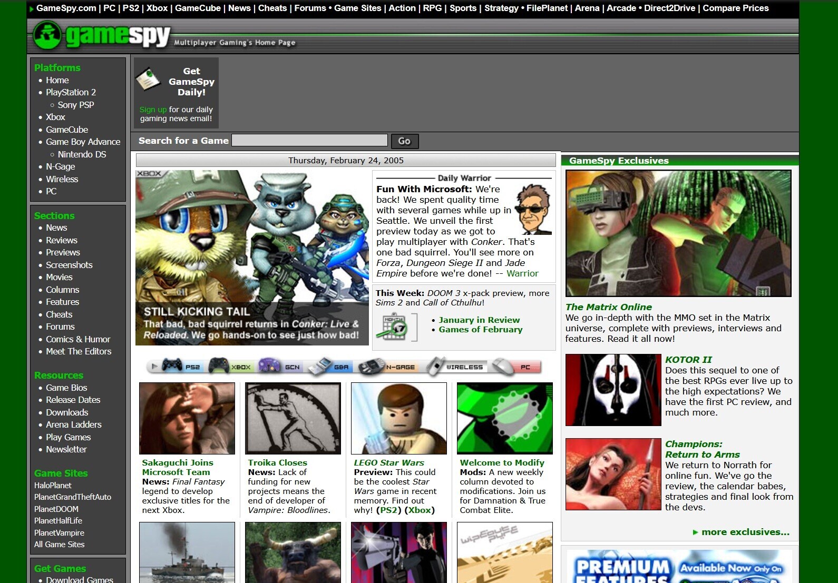Click the Go search button
The height and width of the screenshot is (583, 838).
[405, 141]
